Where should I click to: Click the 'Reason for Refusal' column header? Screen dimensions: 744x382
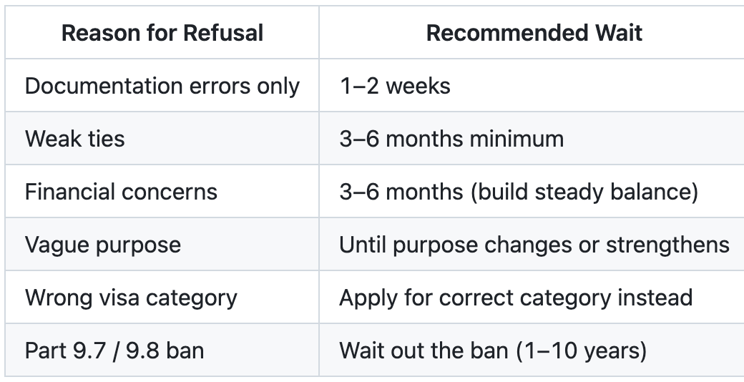[x=162, y=33]
